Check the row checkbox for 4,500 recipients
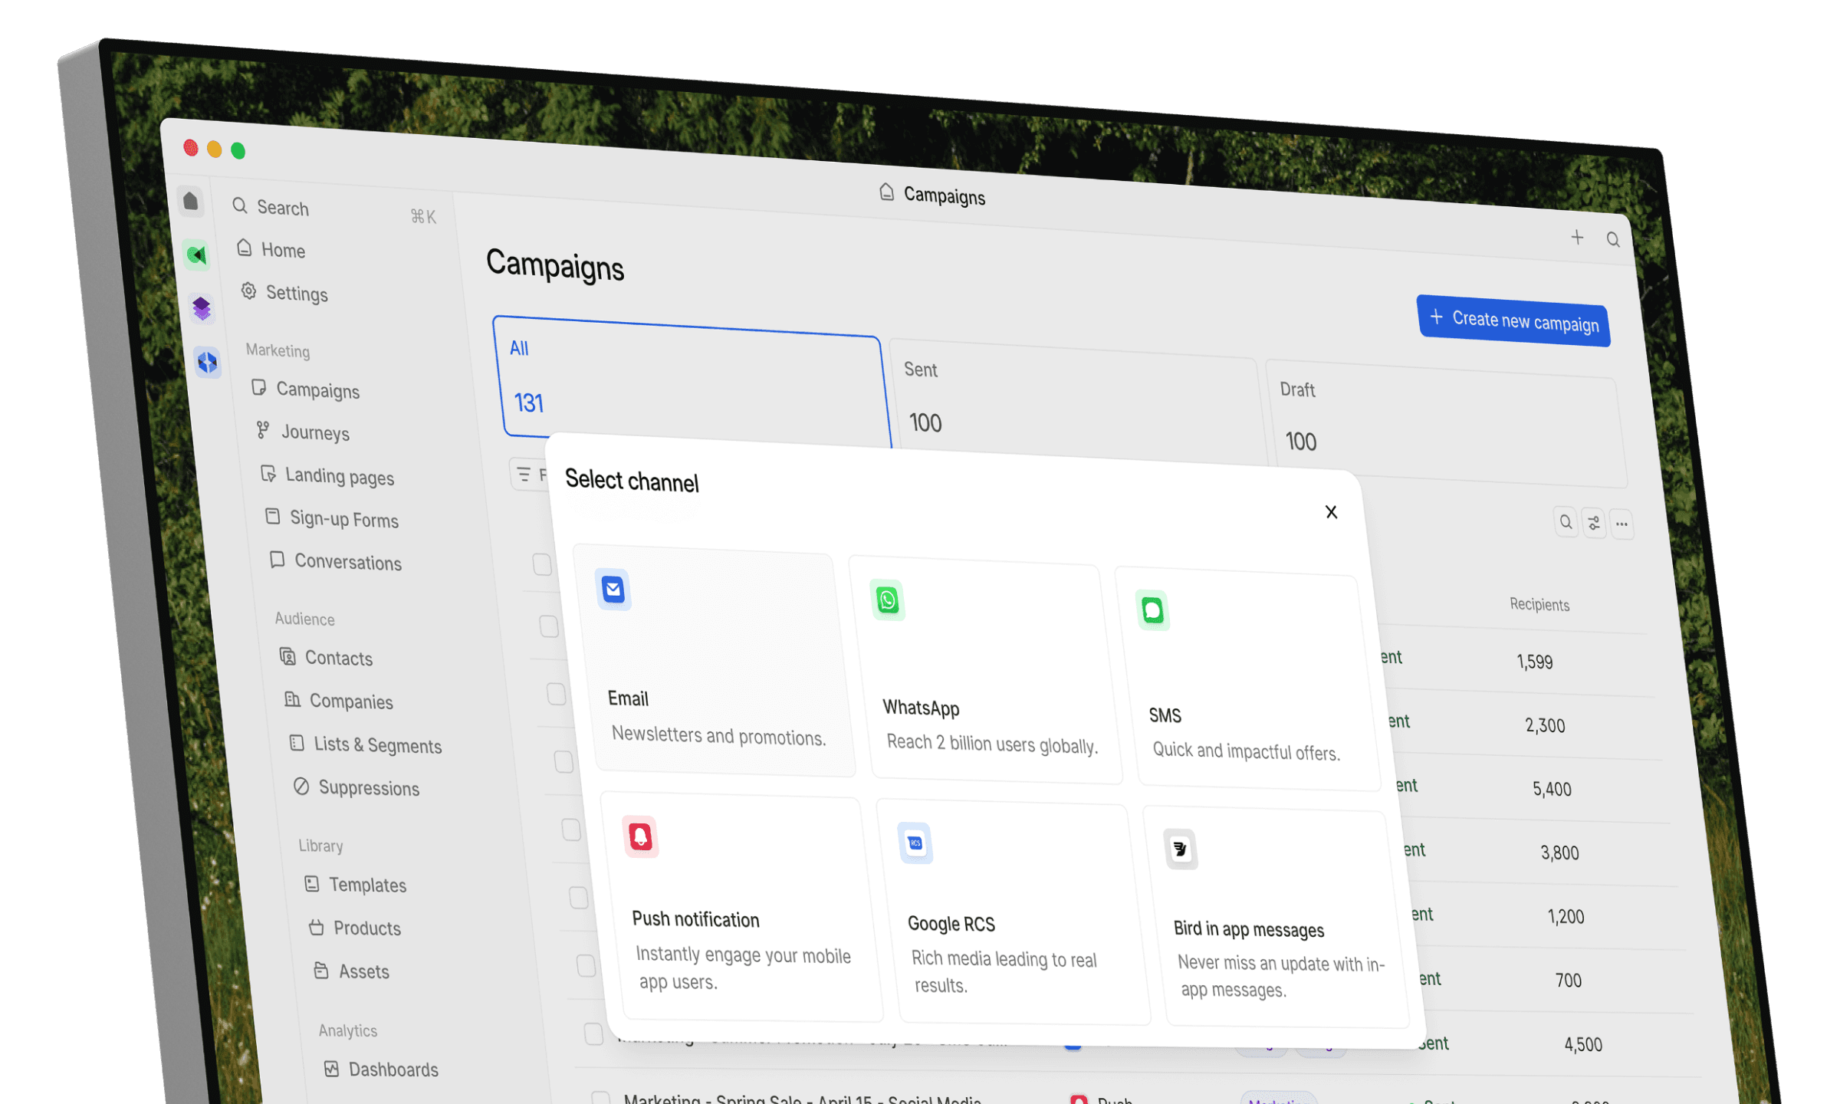Image resolution: width=1840 pixels, height=1104 pixels. [593, 1033]
